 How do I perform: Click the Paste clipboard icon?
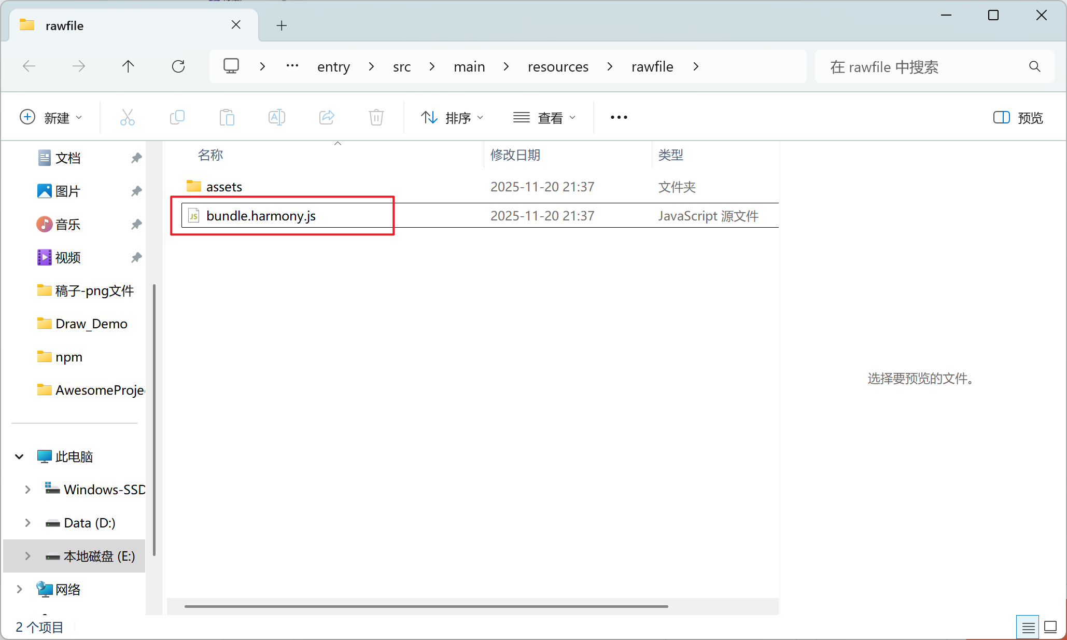tap(227, 118)
